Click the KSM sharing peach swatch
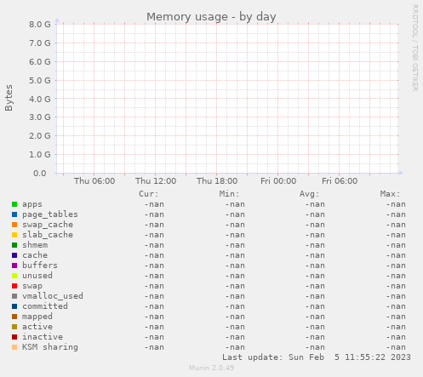423x377 pixels. pyautogui.click(x=14, y=347)
